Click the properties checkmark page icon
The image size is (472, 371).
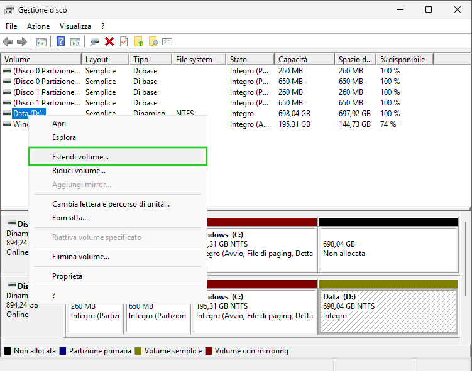coord(124,41)
